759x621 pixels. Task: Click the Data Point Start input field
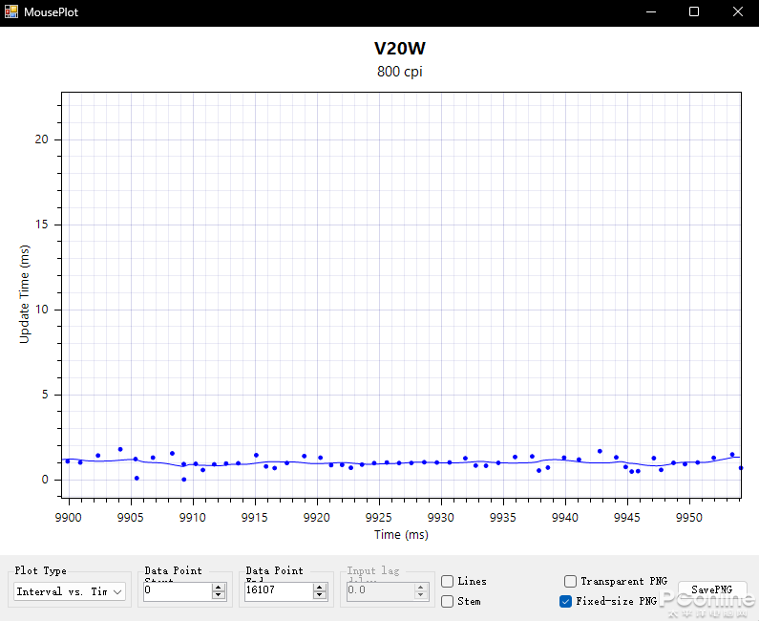pyautogui.click(x=178, y=591)
